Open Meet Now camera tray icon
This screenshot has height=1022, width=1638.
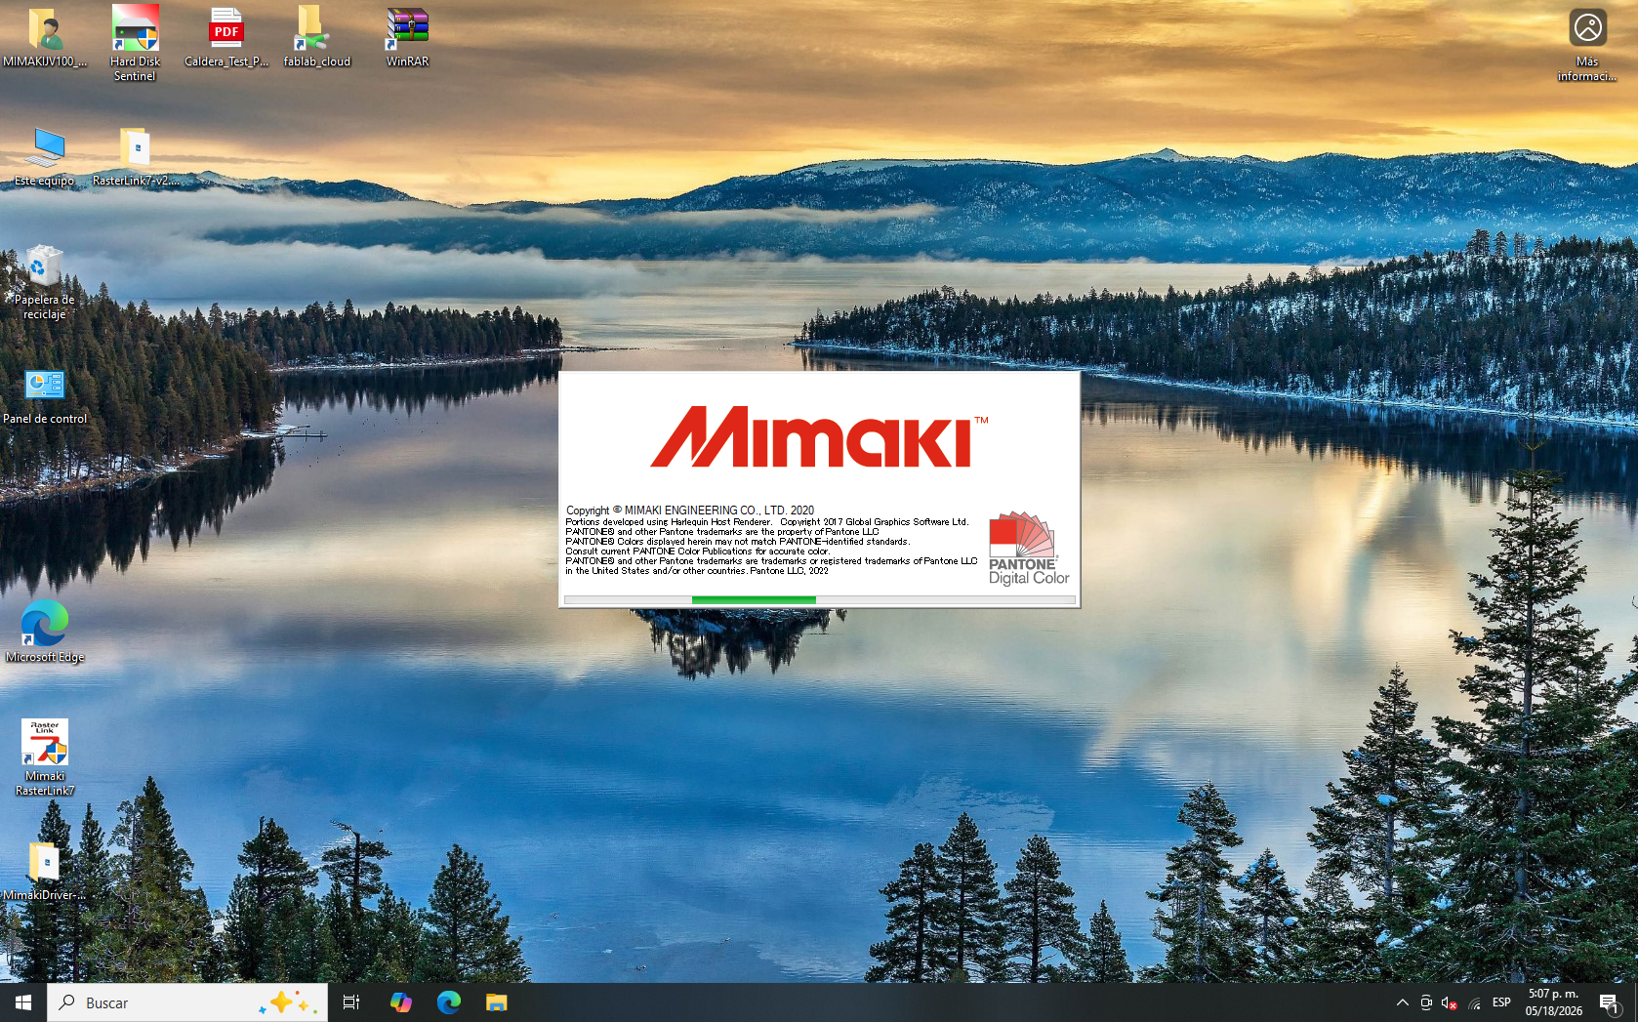1426,1002
